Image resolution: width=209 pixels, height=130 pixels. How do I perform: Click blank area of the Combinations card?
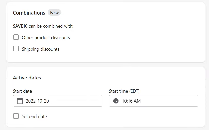(x=133, y=40)
